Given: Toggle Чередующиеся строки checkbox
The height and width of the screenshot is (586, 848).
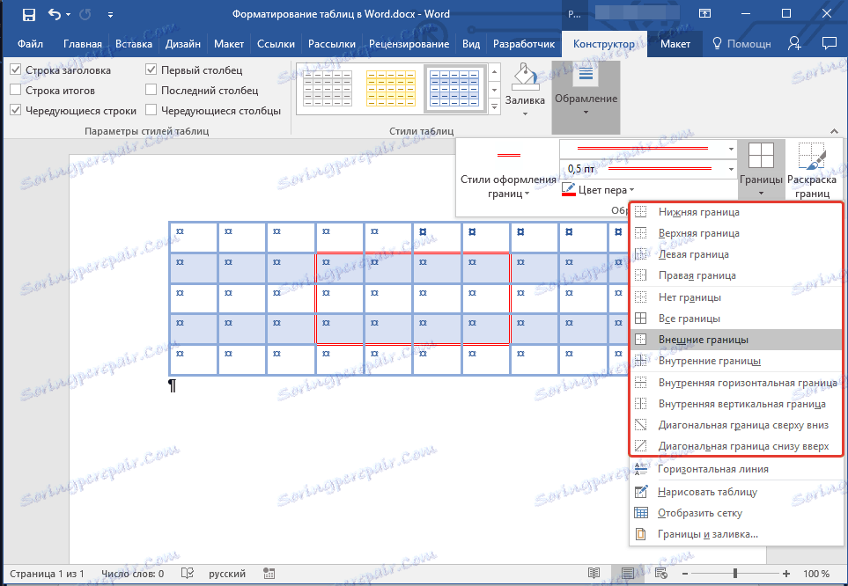Looking at the screenshot, I should 16,110.
